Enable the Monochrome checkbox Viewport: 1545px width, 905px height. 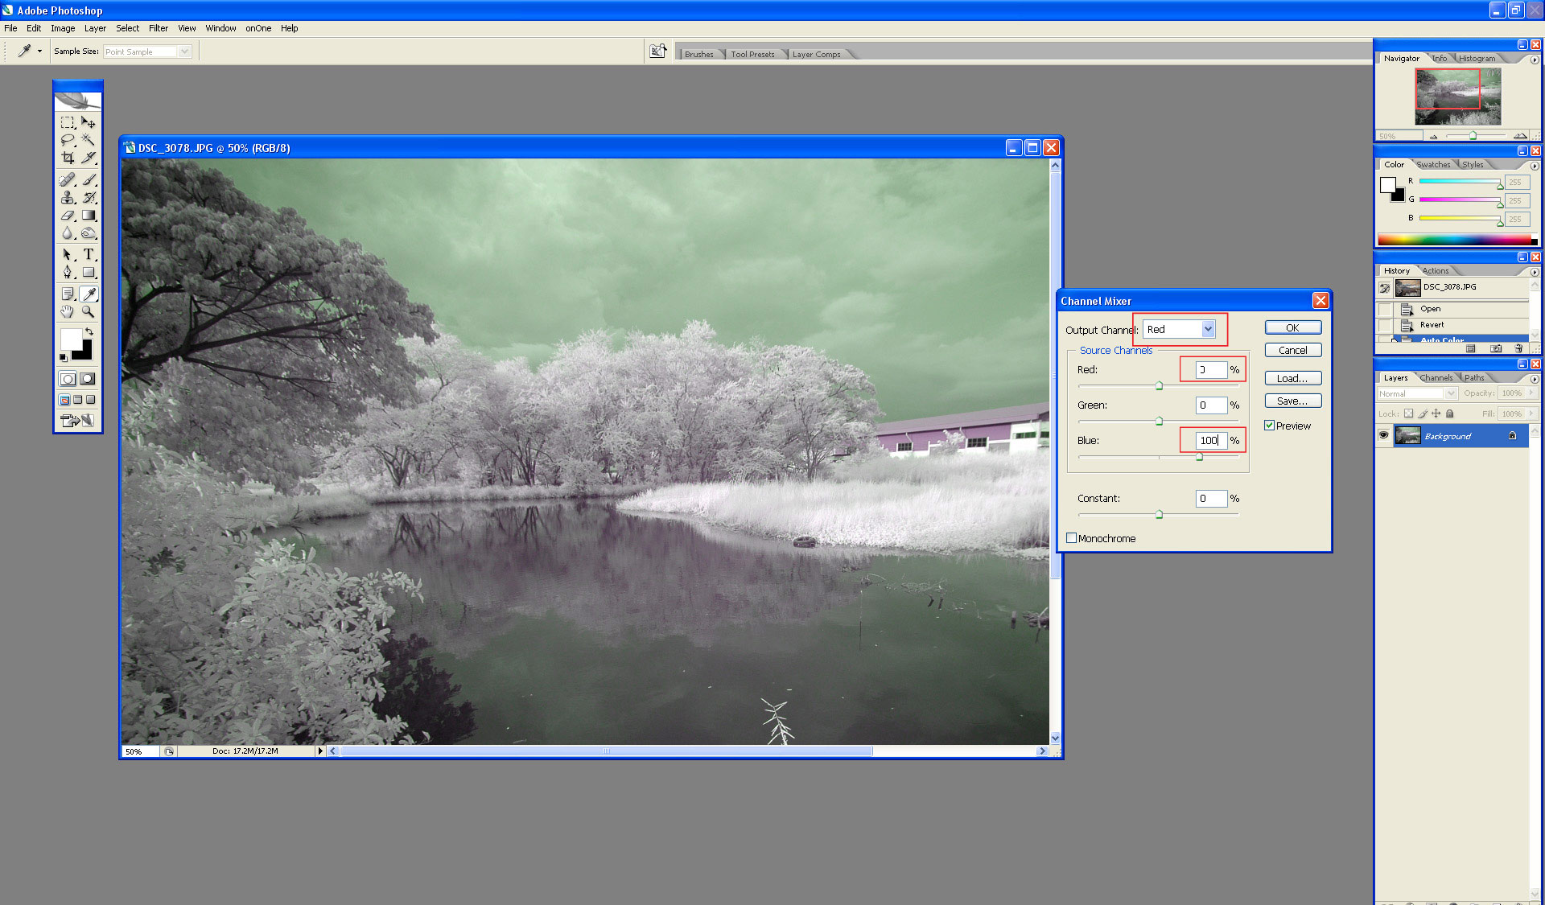pos(1071,538)
